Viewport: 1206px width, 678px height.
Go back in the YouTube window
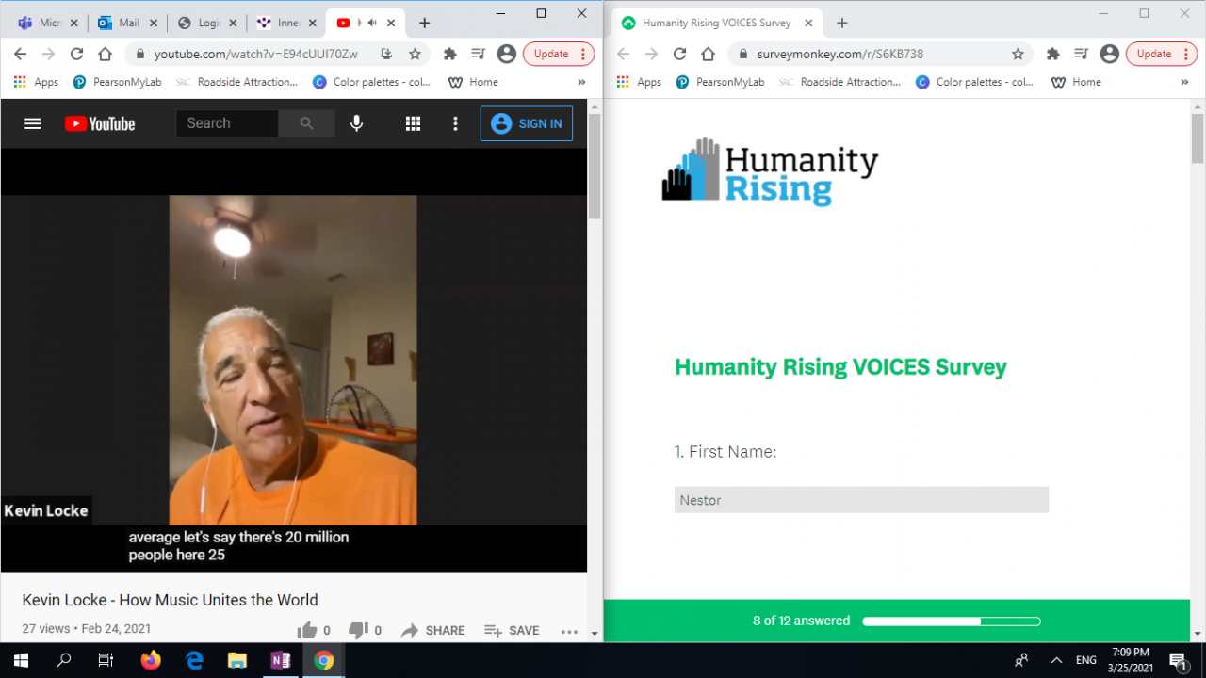click(21, 54)
